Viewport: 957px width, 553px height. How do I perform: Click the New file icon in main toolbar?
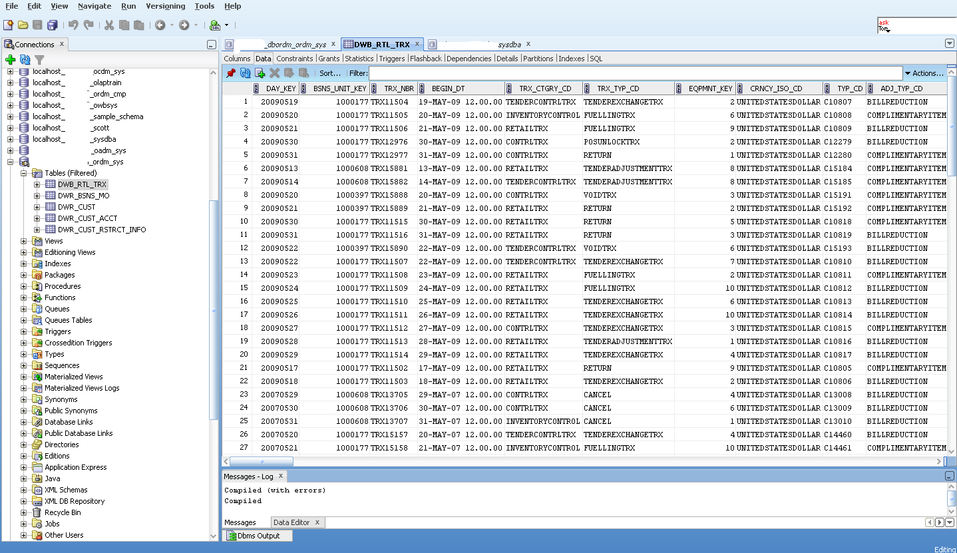tap(8, 25)
